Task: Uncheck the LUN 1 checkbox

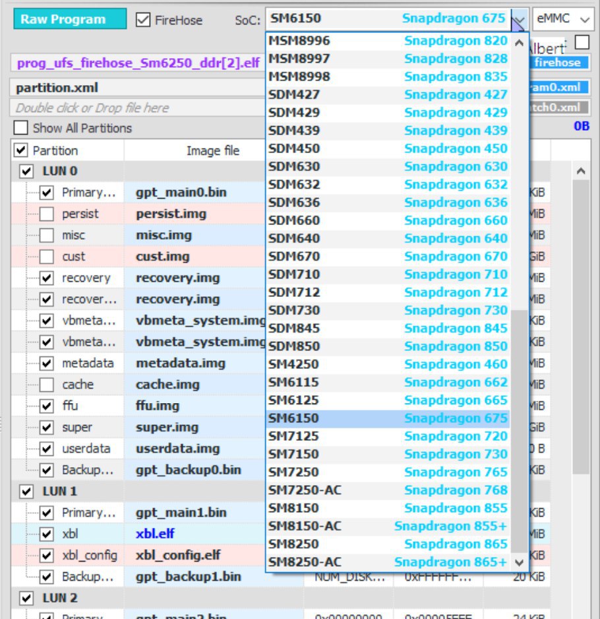Action: (x=26, y=491)
